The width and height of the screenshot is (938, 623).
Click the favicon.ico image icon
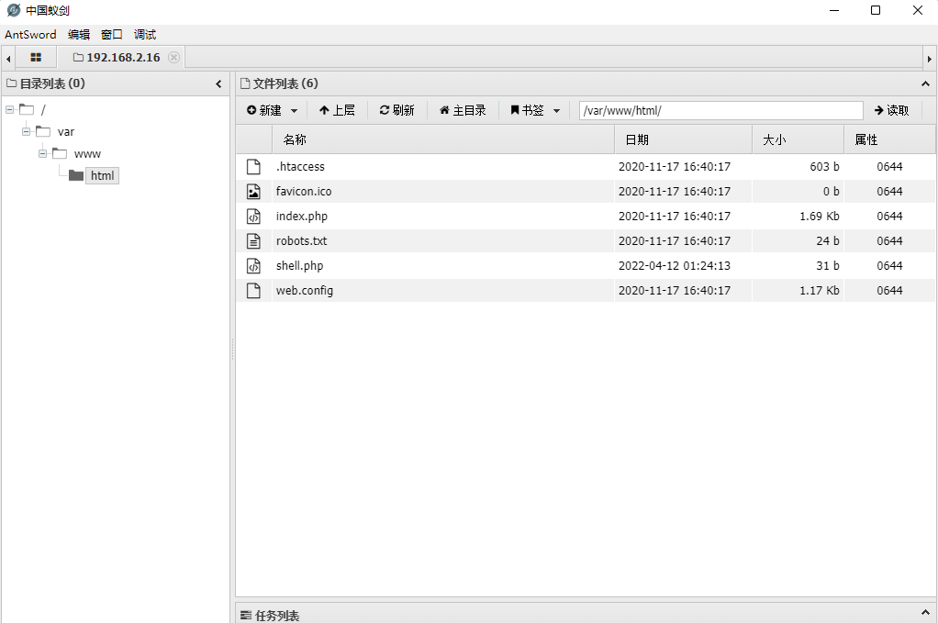253,192
